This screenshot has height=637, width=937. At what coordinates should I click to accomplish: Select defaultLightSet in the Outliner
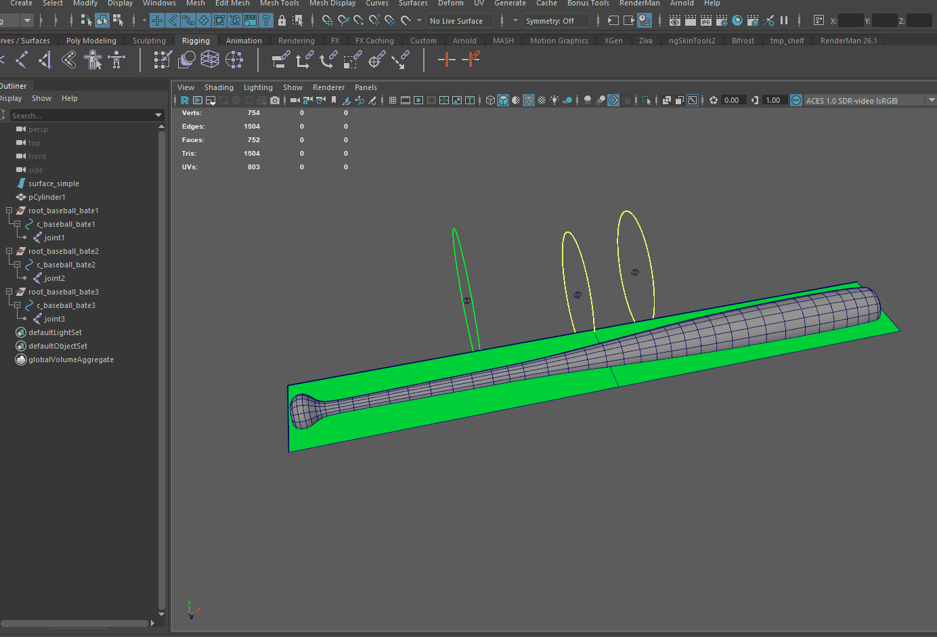[x=55, y=332]
